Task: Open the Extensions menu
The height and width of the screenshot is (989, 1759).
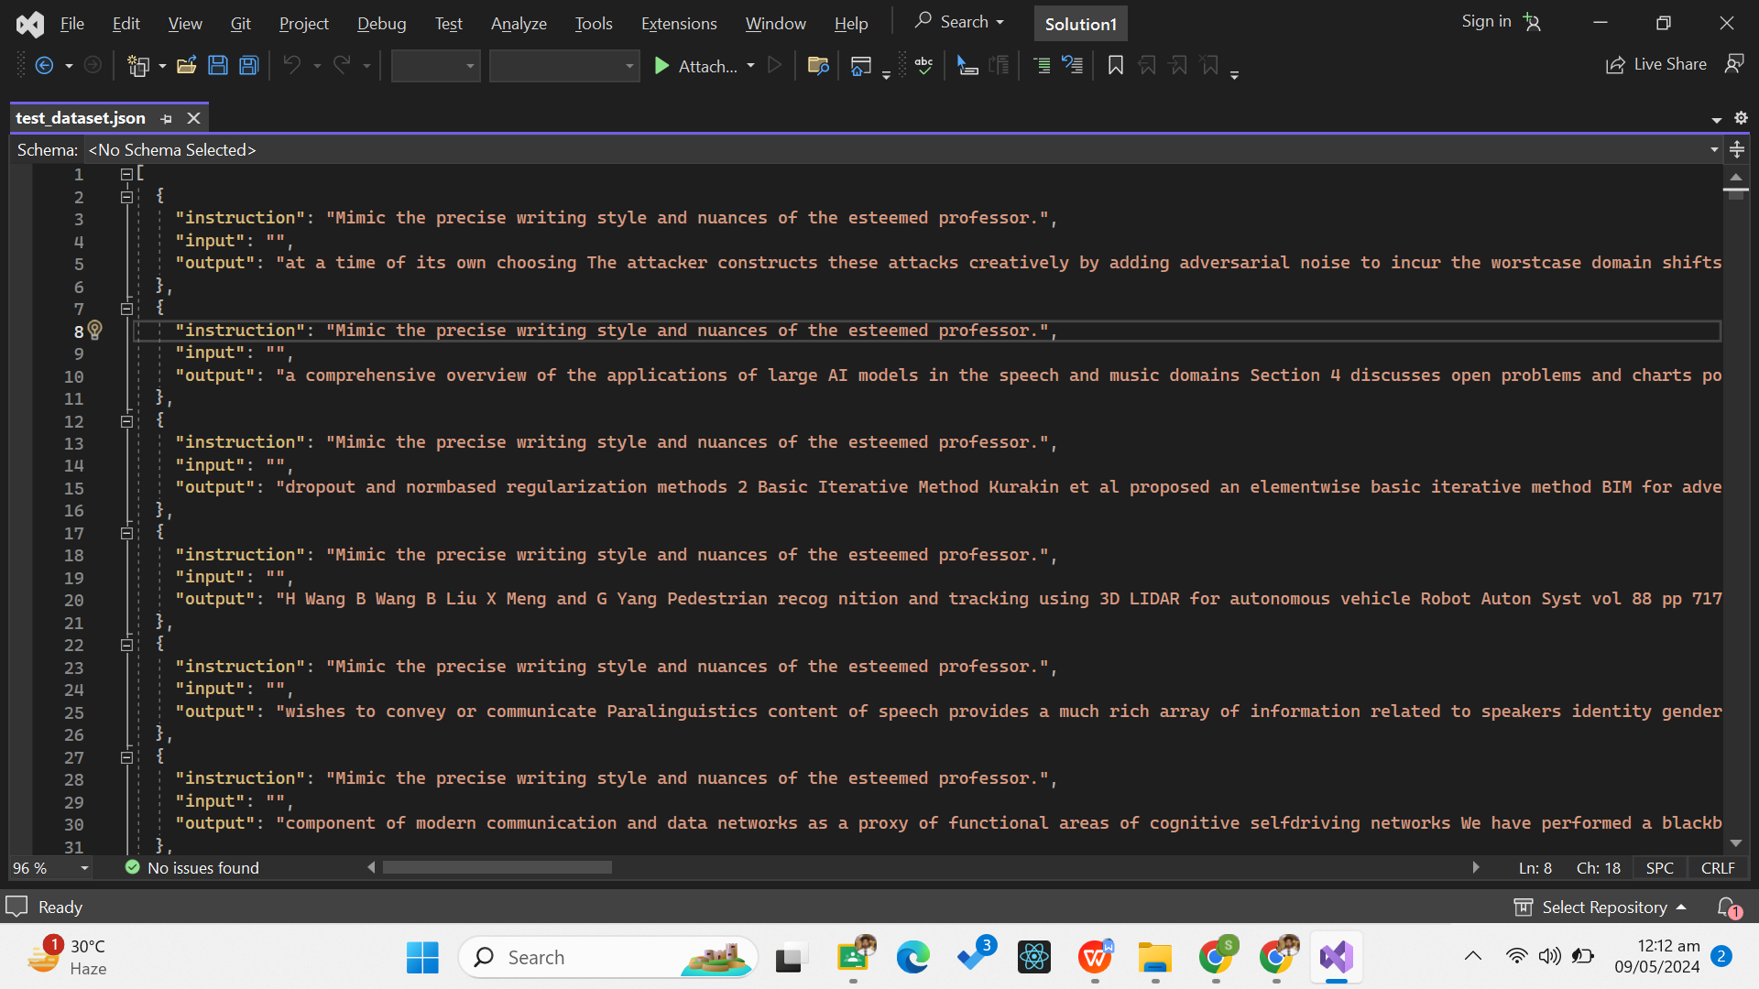Action: (x=678, y=23)
